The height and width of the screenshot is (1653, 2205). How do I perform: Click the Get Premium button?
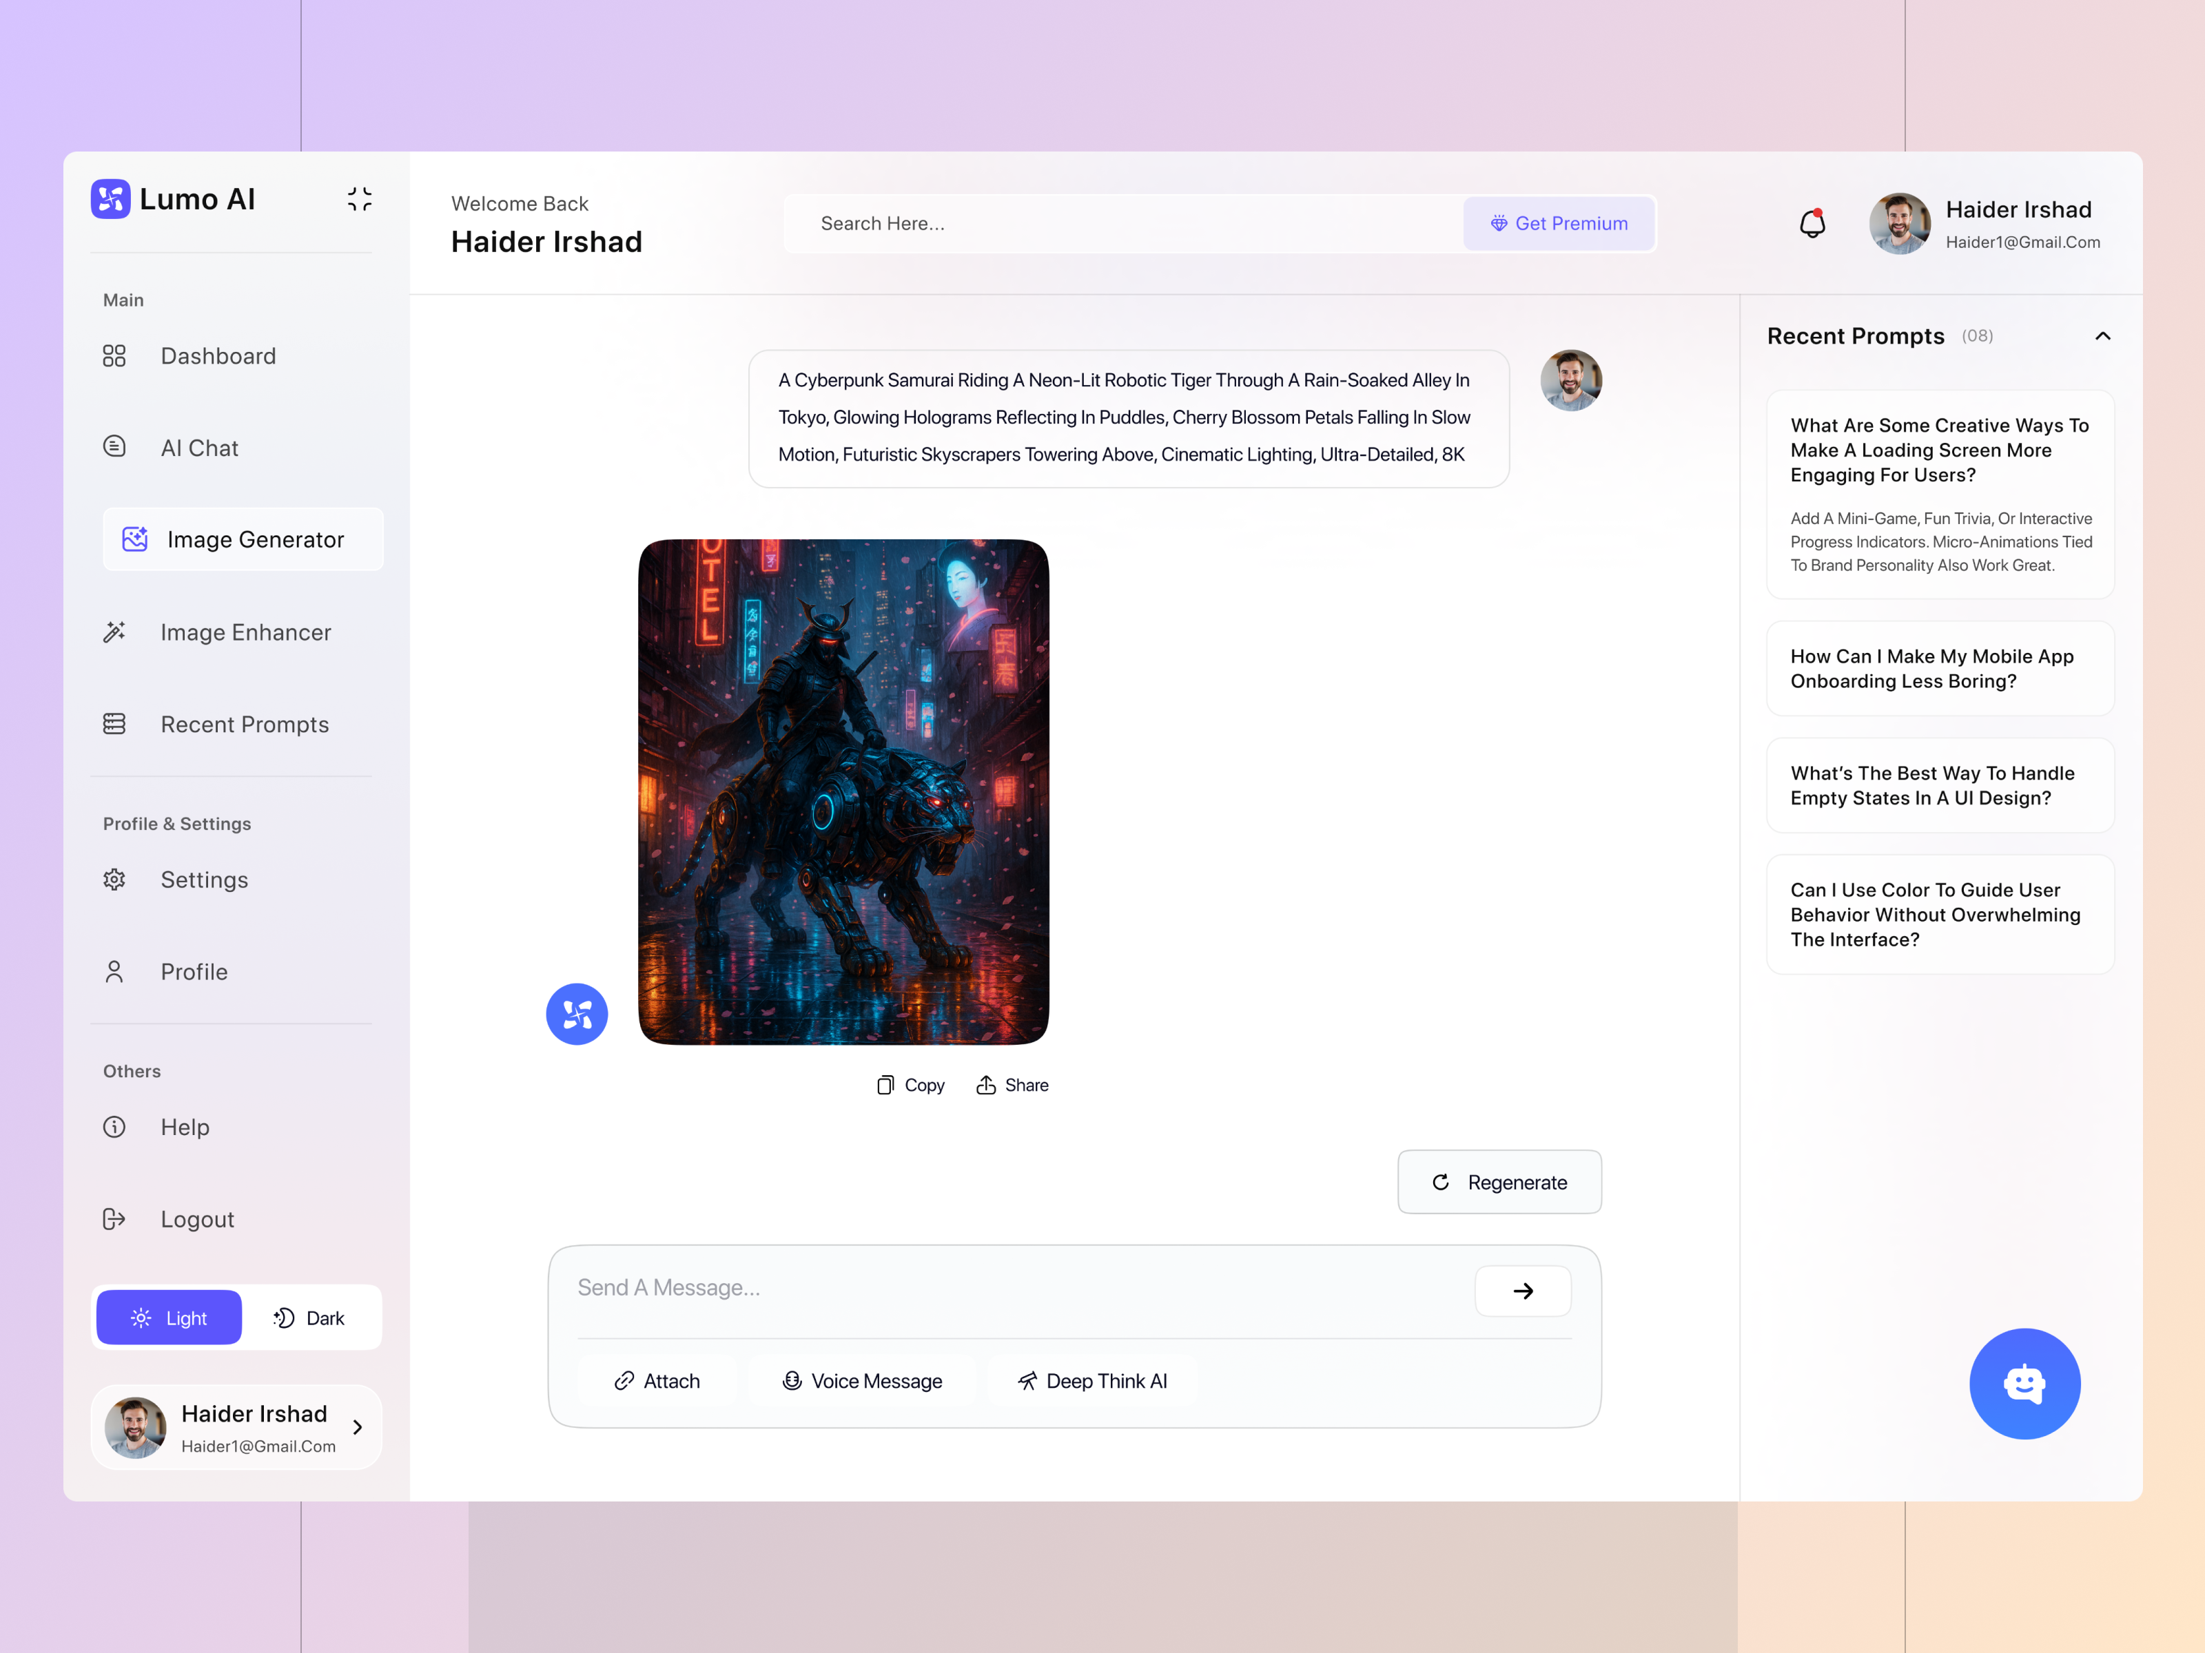[1558, 223]
